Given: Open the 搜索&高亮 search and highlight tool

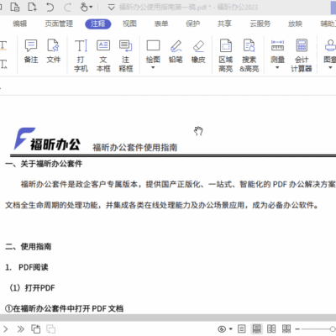Looking at the screenshot, I should pyautogui.click(x=249, y=55).
